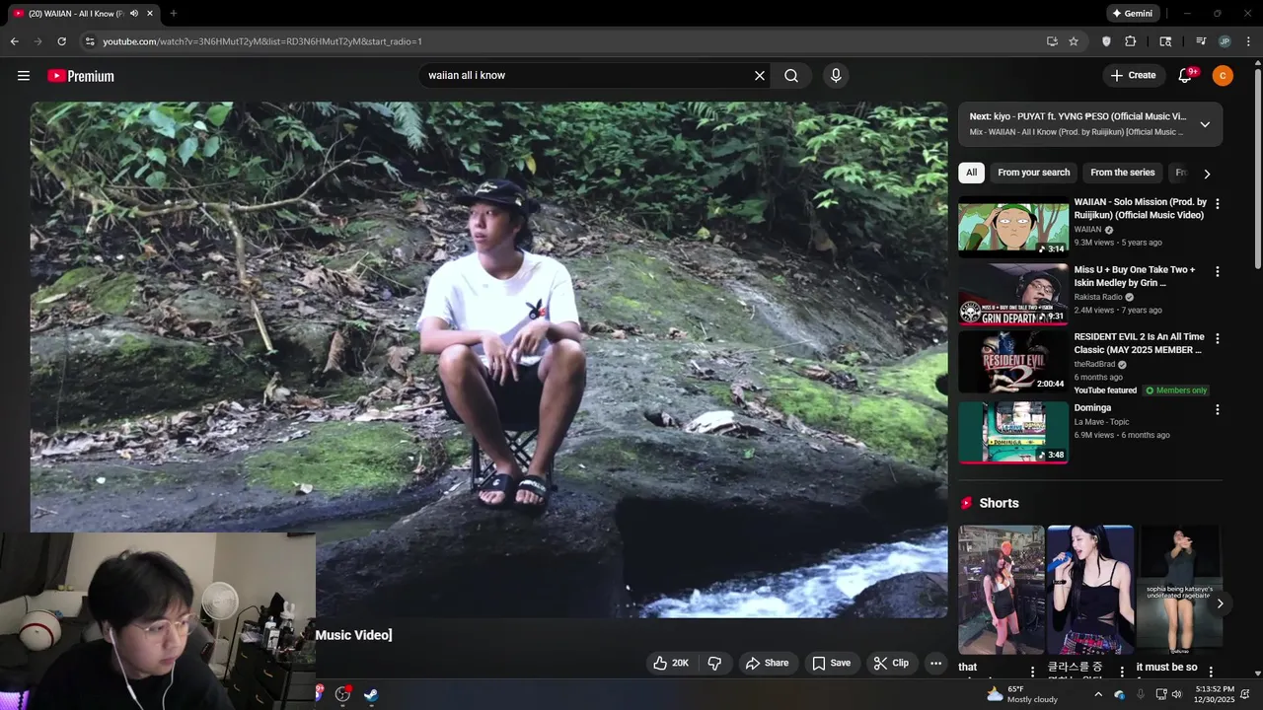The image size is (1263, 710).
Task: Open the shield extension icon
Action: (1106, 41)
